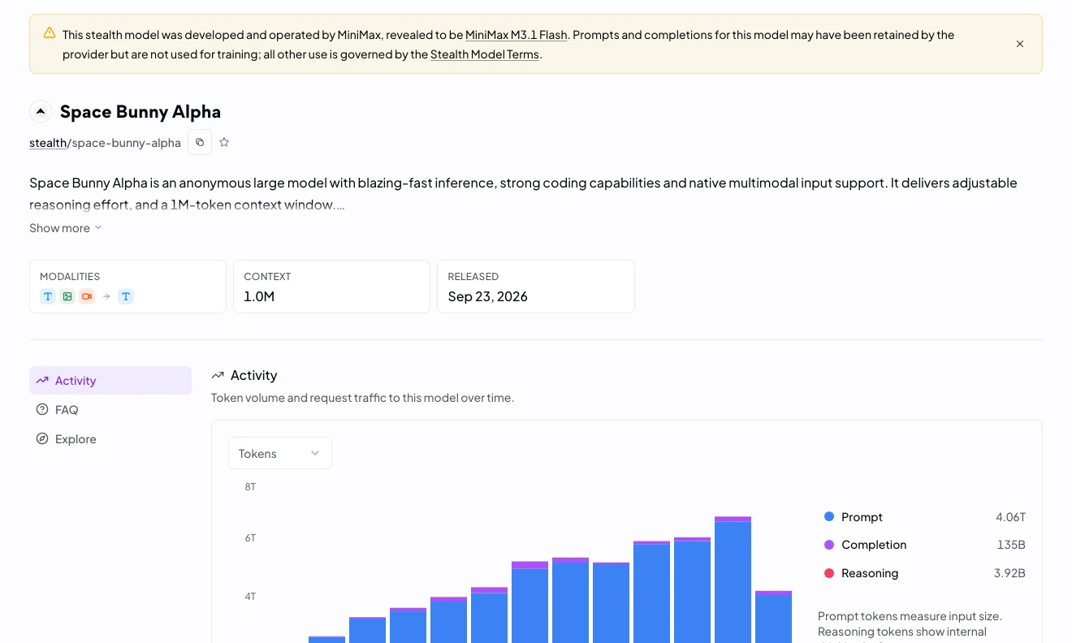Click the trend icon beside Activity heading
The height and width of the screenshot is (643, 1072).
218,375
